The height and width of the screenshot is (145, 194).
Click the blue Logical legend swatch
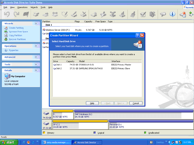pos(95,133)
